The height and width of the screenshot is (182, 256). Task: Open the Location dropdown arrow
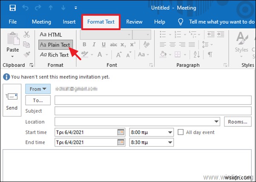point(216,122)
